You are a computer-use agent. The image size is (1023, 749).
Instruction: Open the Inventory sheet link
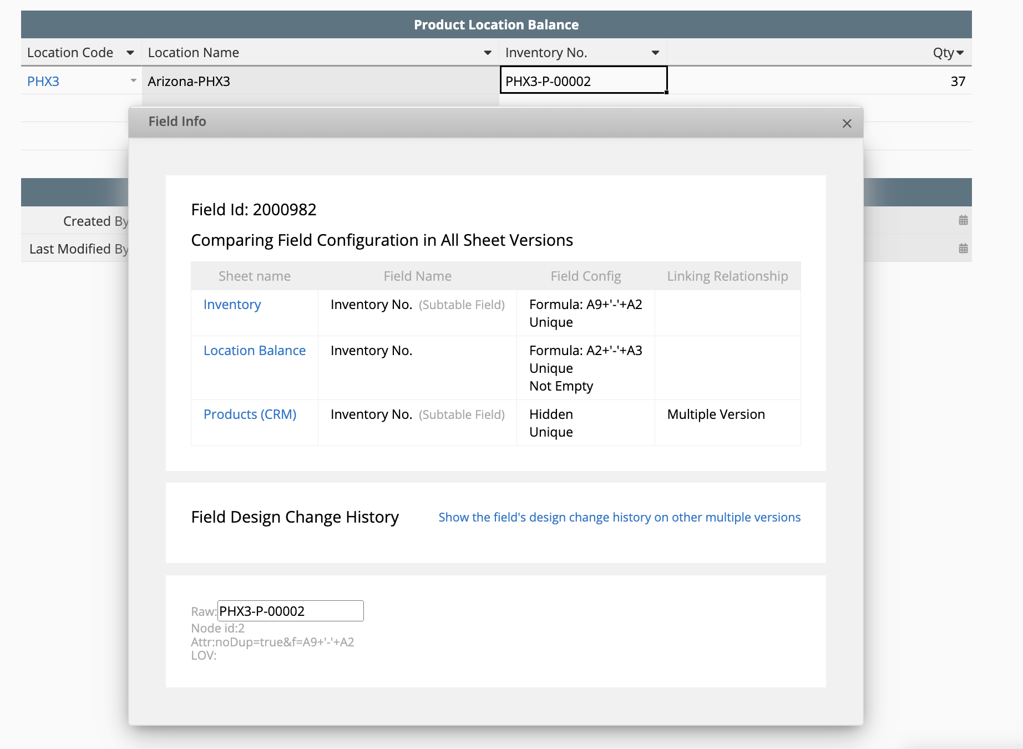[232, 305]
